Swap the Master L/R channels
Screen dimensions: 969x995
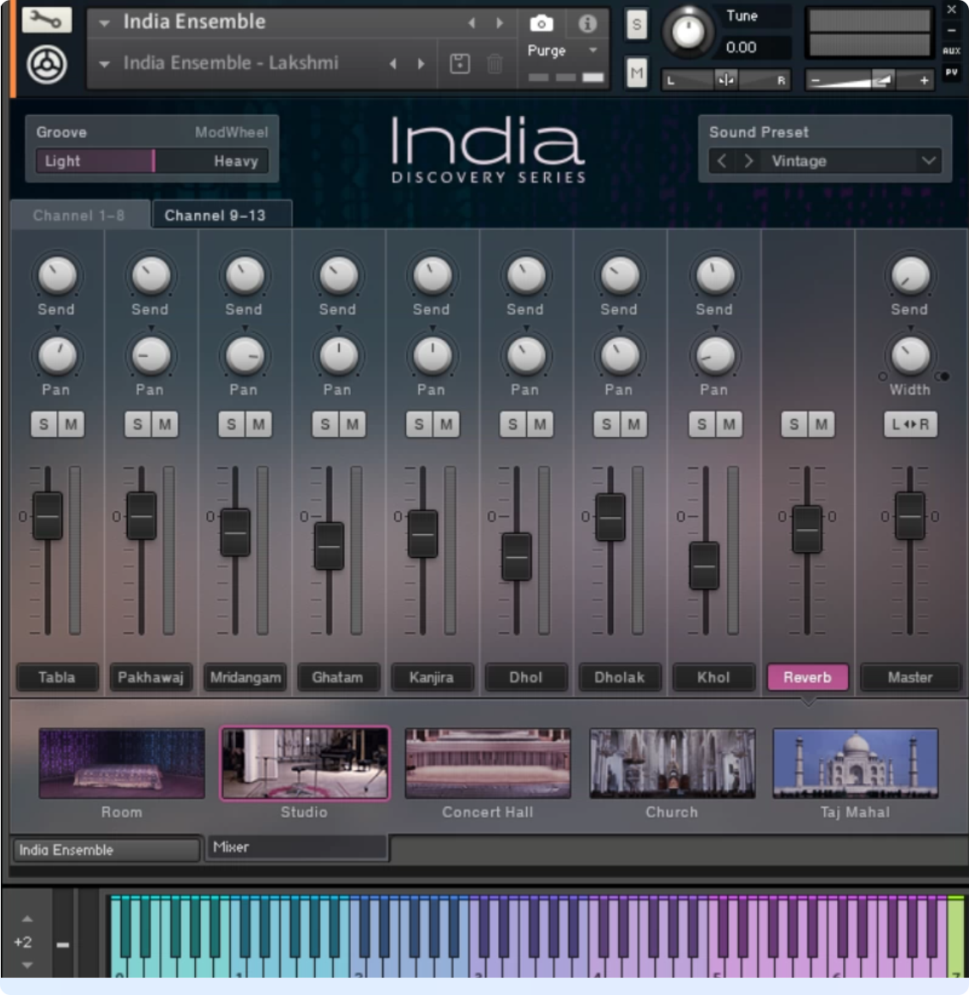coord(910,424)
